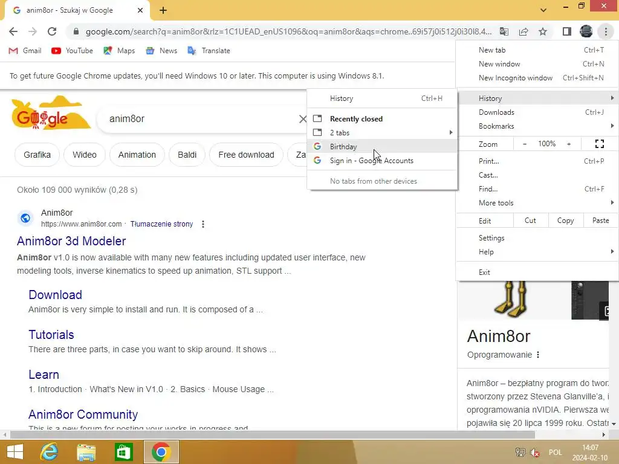The image size is (619, 464).
Task: Open the Learn sitelink
Action: tap(44, 375)
